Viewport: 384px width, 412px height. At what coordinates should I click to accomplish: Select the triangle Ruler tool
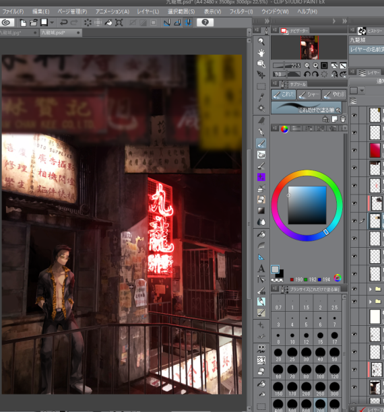[261, 257]
